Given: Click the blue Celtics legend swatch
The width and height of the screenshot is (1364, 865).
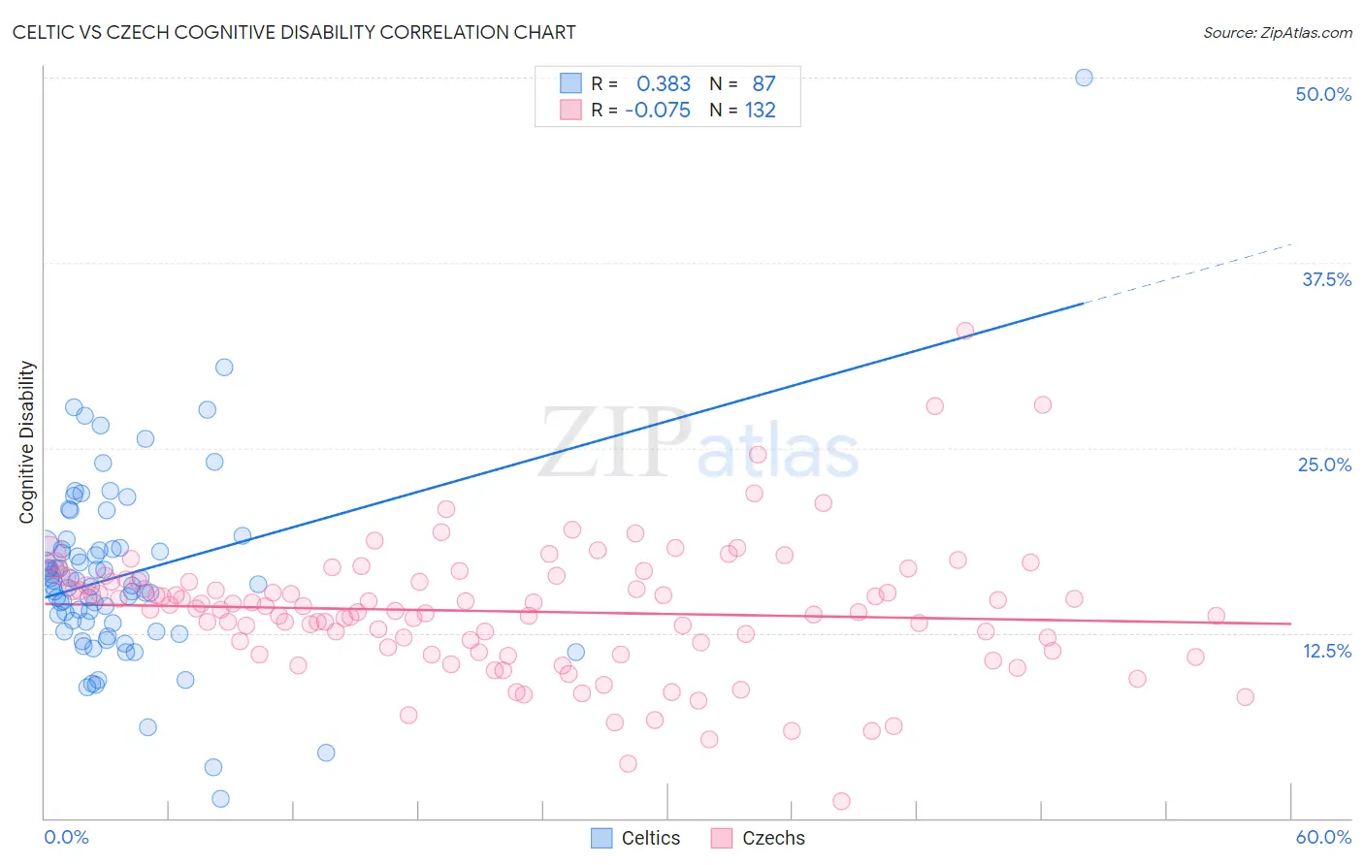Looking at the screenshot, I should click(x=601, y=838).
